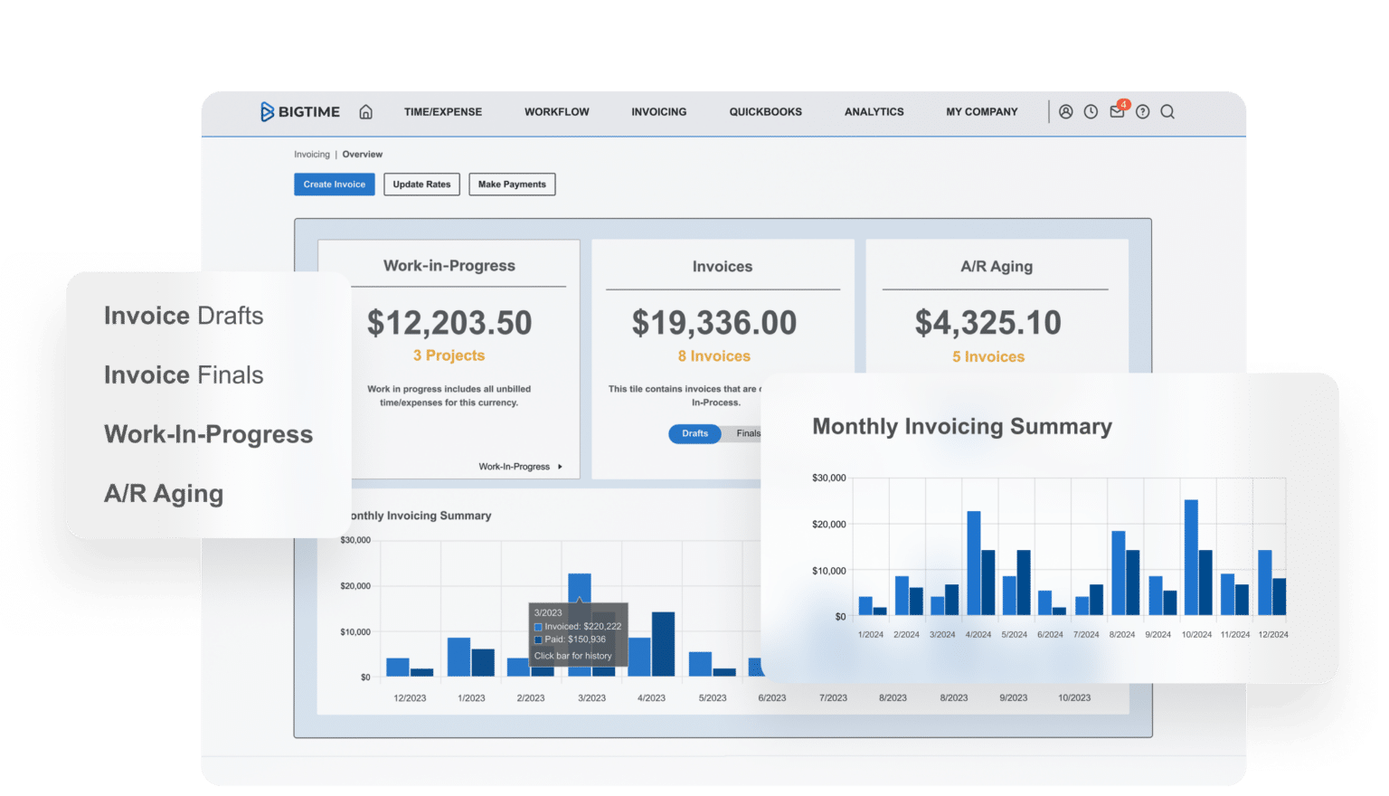Screen dimensions: 1389x796
Task: Open the Invoicing menu
Action: [x=658, y=111]
